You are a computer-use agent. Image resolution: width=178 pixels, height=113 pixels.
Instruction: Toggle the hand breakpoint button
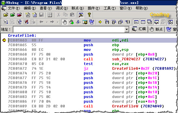coord(64,22)
